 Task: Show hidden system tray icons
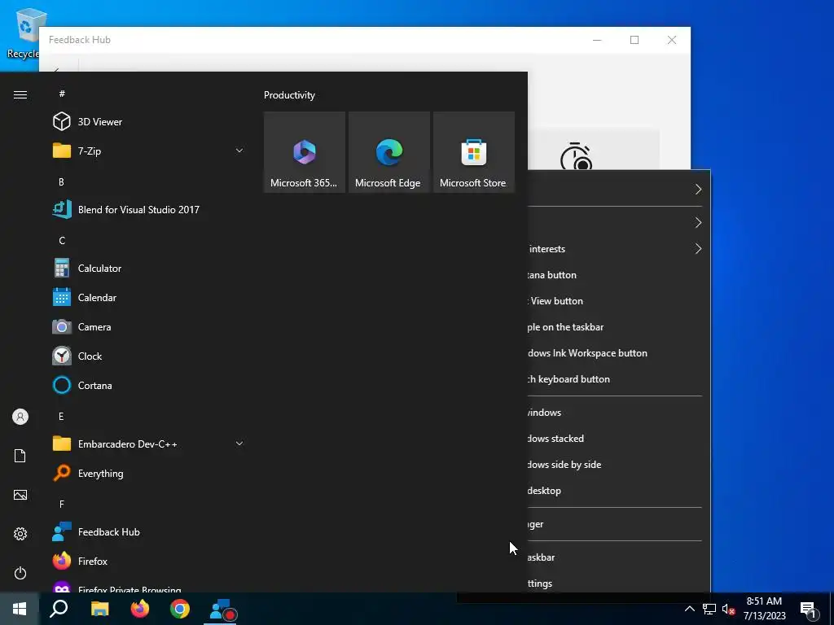click(689, 609)
